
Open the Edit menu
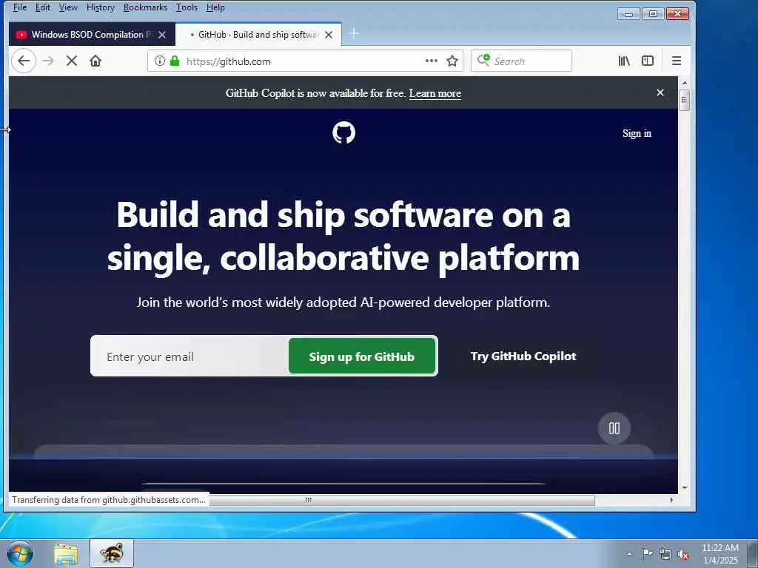[x=42, y=7]
